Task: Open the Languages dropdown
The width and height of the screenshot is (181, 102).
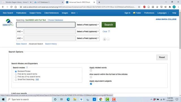Action: point(163,13)
